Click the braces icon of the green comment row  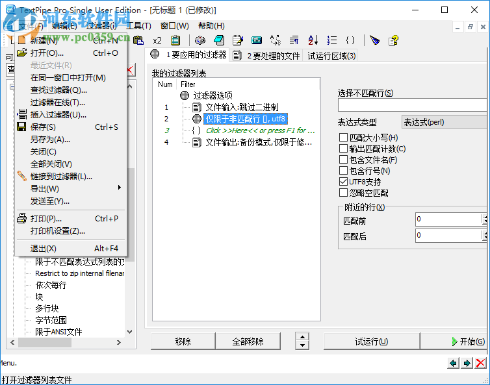196,130
